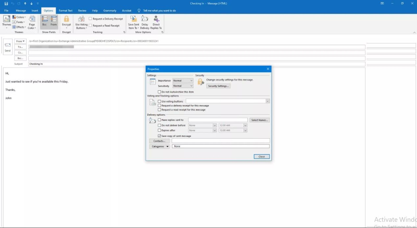This screenshot has height=228, width=417.
Task: Open the Grammarly tab
Action: (110, 11)
